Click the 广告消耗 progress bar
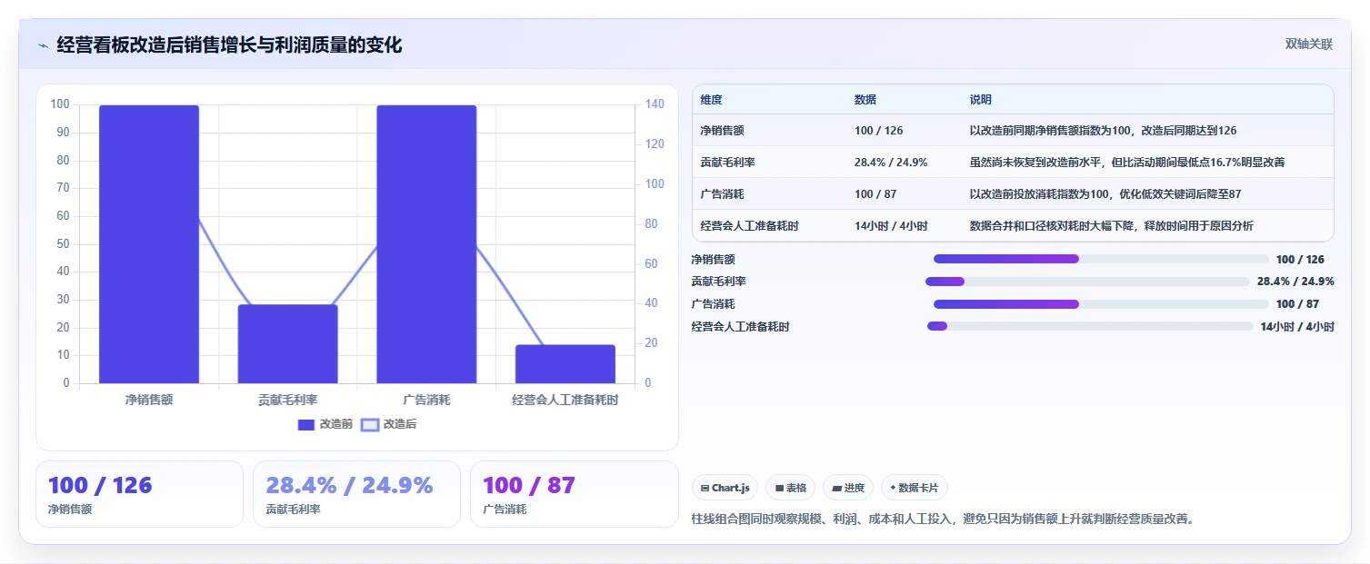Image resolution: width=1370 pixels, height=564 pixels. coord(1101,304)
